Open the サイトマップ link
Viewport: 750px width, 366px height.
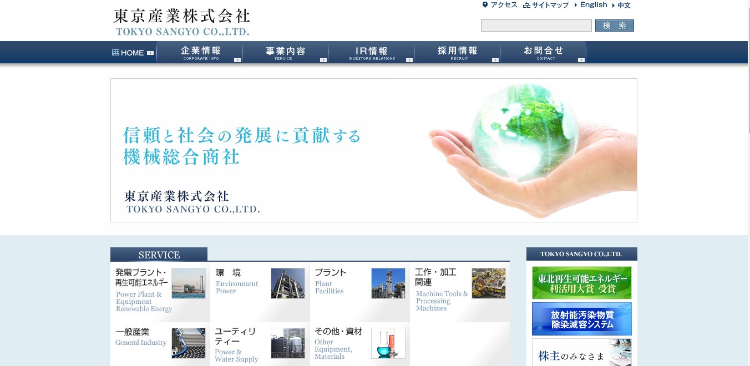pos(550,5)
